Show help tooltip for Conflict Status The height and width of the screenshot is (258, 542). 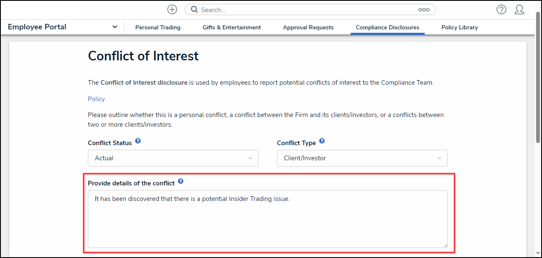coord(138,141)
